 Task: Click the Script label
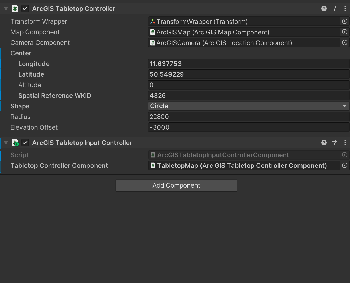pos(19,155)
